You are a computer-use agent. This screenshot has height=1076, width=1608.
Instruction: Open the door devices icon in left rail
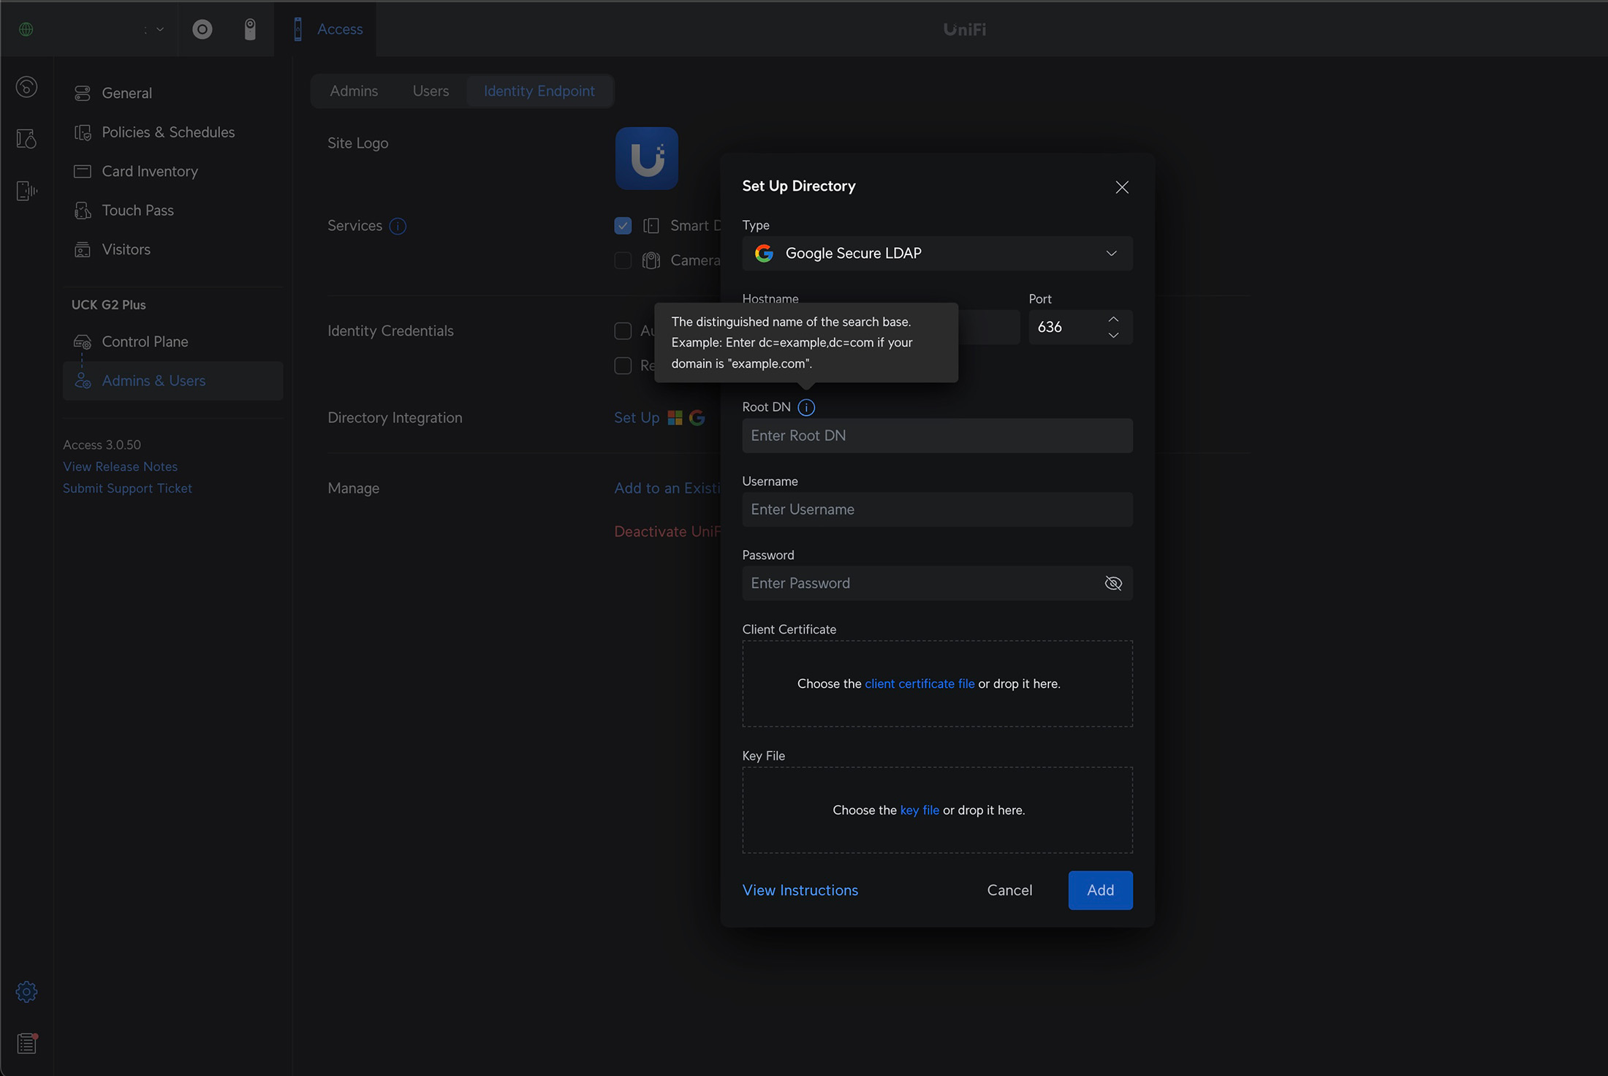pos(26,139)
